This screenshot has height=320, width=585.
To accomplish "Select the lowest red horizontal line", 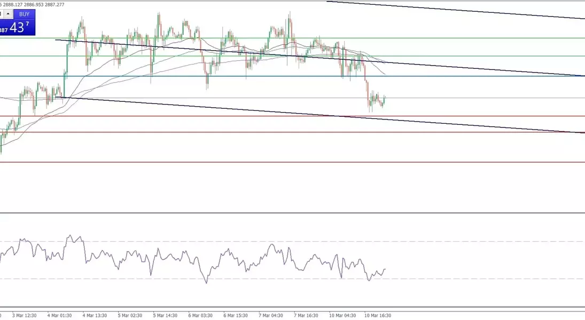I will [481, 162].
